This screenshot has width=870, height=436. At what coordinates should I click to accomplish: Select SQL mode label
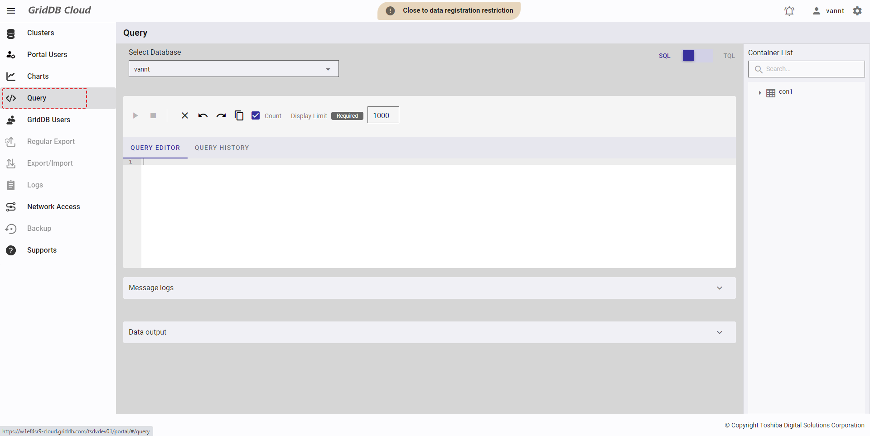click(664, 56)
